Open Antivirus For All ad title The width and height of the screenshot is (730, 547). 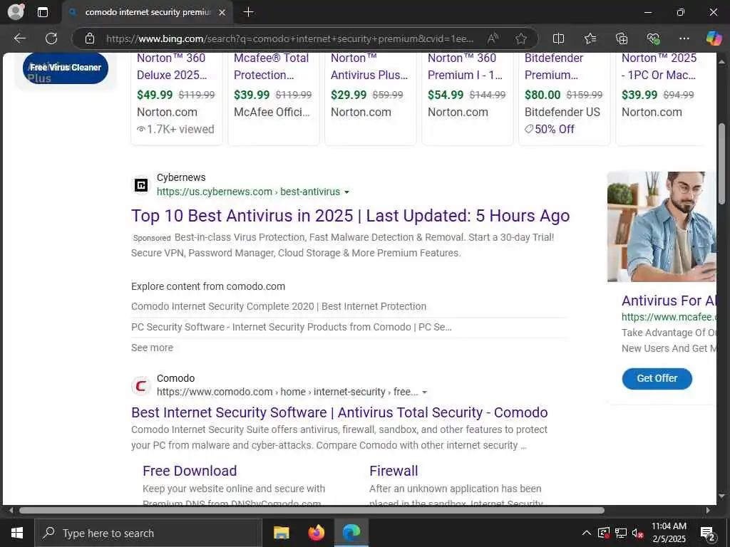(669, 301)
